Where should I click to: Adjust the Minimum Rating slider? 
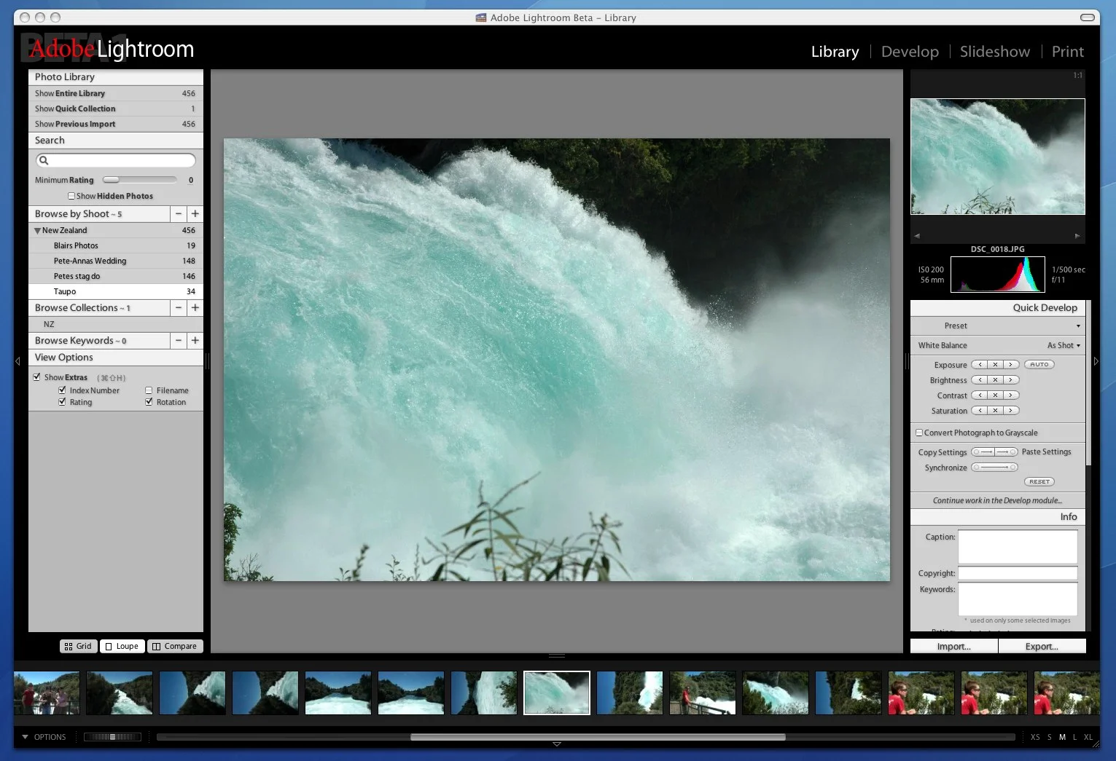coord(140,180)
